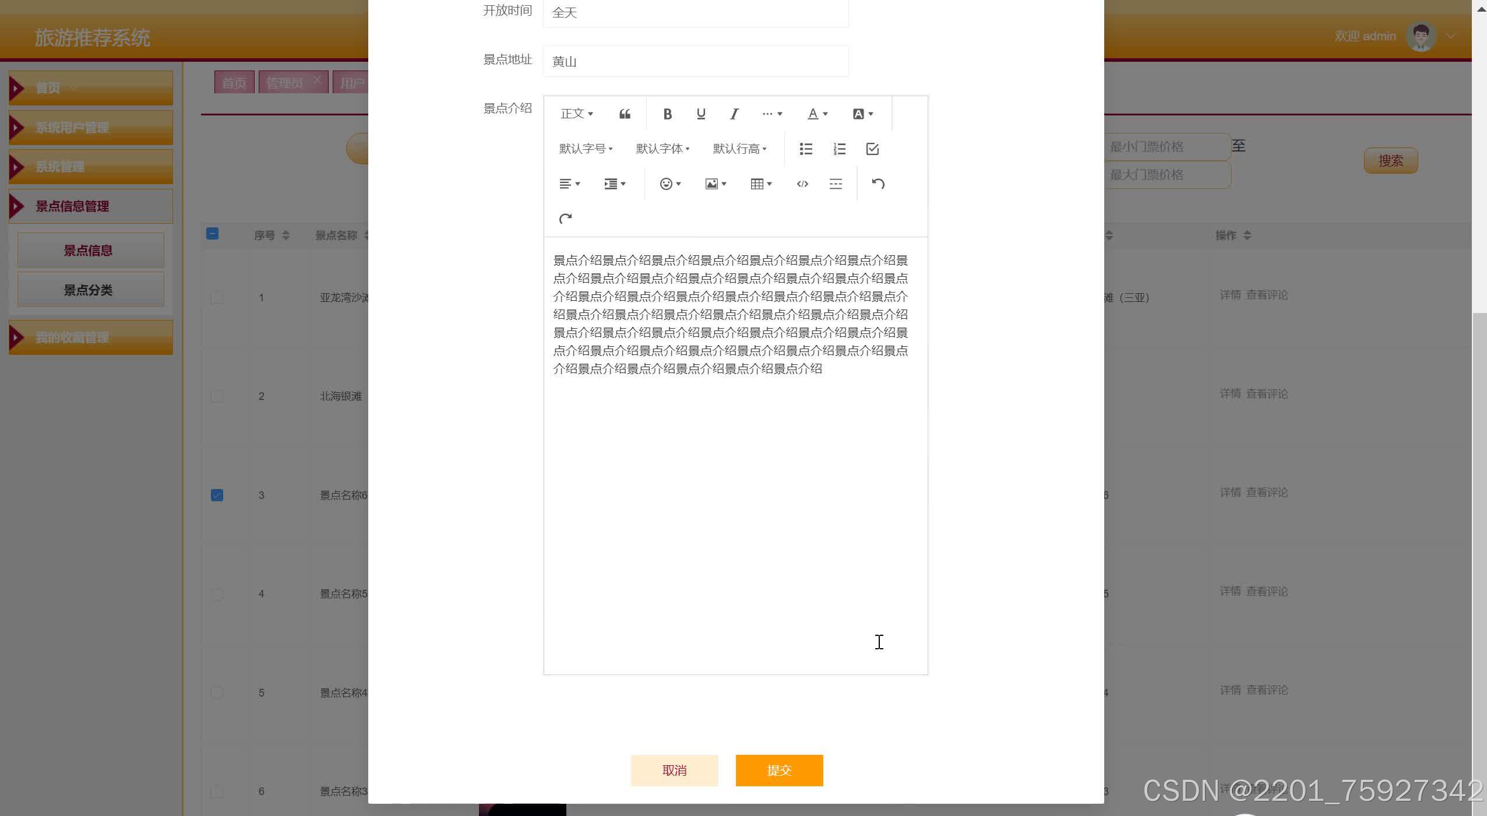
Task: Open the font color picker
Action: 818,114
